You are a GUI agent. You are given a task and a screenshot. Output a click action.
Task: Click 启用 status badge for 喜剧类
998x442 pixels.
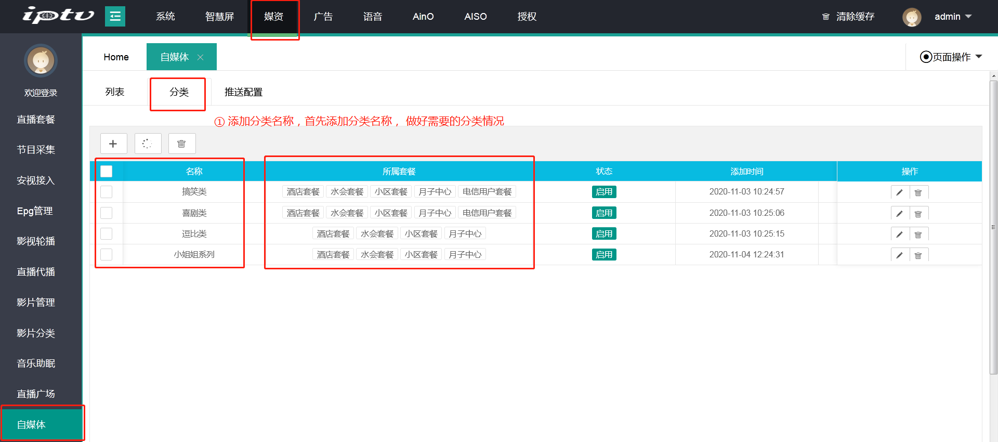click(603, 213)
